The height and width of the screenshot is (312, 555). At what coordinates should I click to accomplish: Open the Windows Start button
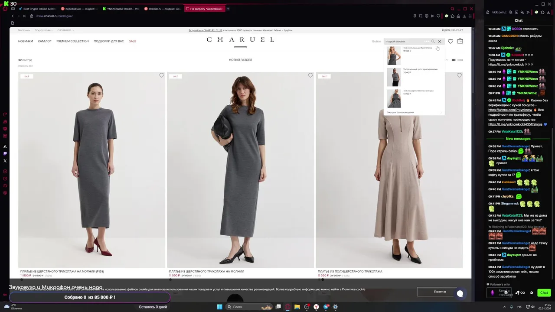(220, 307)
